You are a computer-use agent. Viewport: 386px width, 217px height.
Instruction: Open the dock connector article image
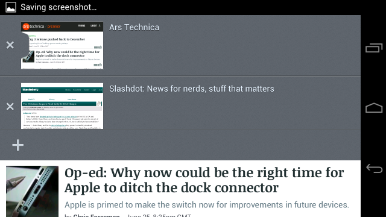[32, 192]
